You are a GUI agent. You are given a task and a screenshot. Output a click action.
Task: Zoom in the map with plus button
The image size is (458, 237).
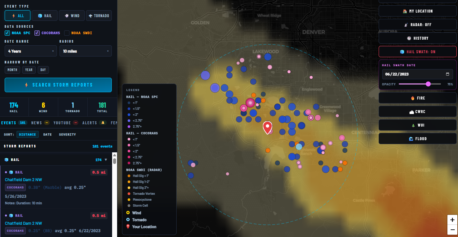coord(452,220)
